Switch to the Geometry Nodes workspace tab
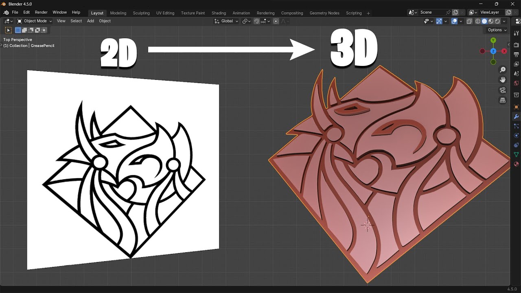The height and width of the screenshot is (293, 521). 324,13
